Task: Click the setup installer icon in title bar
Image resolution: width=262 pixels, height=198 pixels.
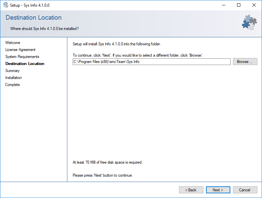Action: pos(6,5)
